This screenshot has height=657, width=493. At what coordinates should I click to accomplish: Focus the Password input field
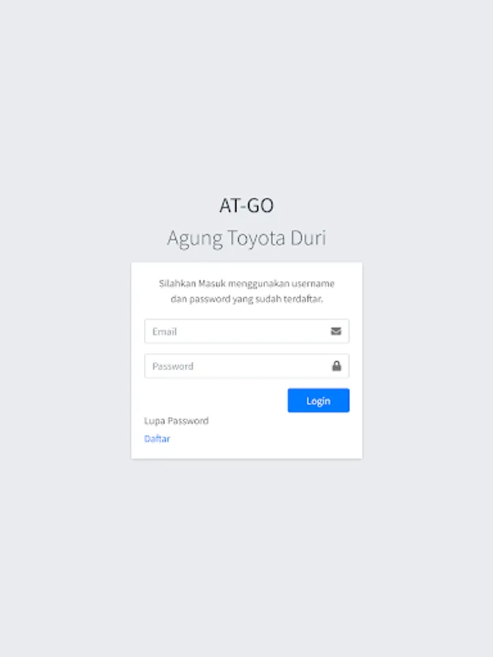click(247, 366)
